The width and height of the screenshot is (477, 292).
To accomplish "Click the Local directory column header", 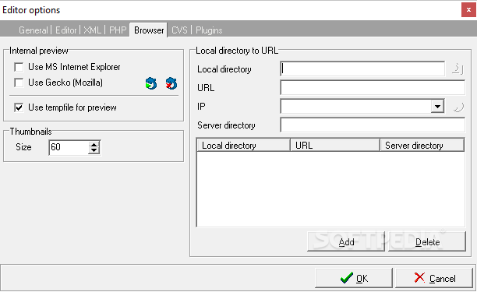I will 244,146.
